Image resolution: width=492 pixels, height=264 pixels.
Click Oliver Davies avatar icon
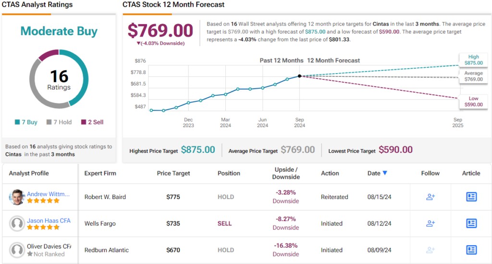17,250
